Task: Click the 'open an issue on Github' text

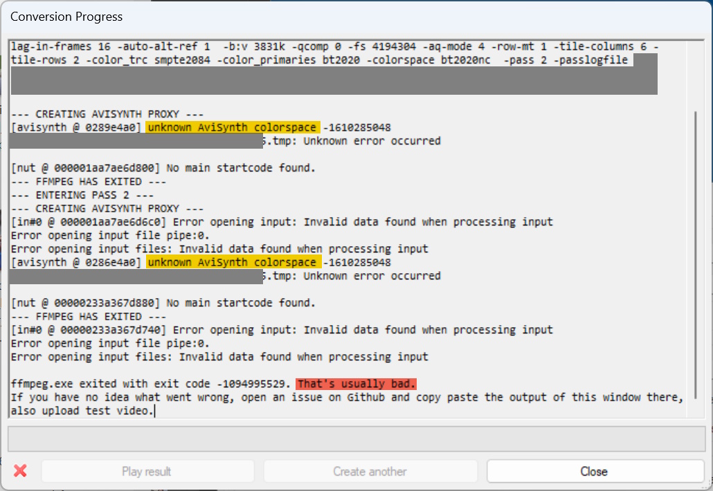Action: 314,398
